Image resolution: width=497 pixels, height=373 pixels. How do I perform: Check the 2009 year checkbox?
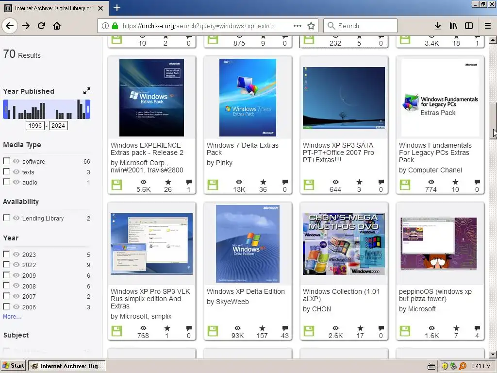pos(6,275)
